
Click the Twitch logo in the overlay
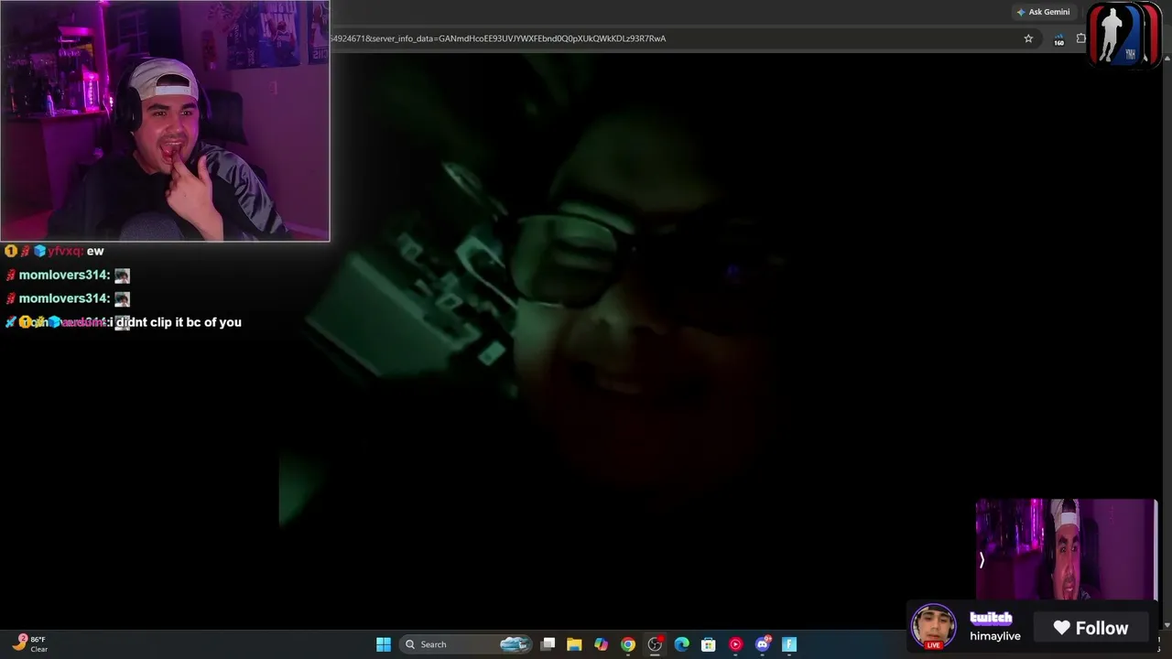click(x=991, y=619)
